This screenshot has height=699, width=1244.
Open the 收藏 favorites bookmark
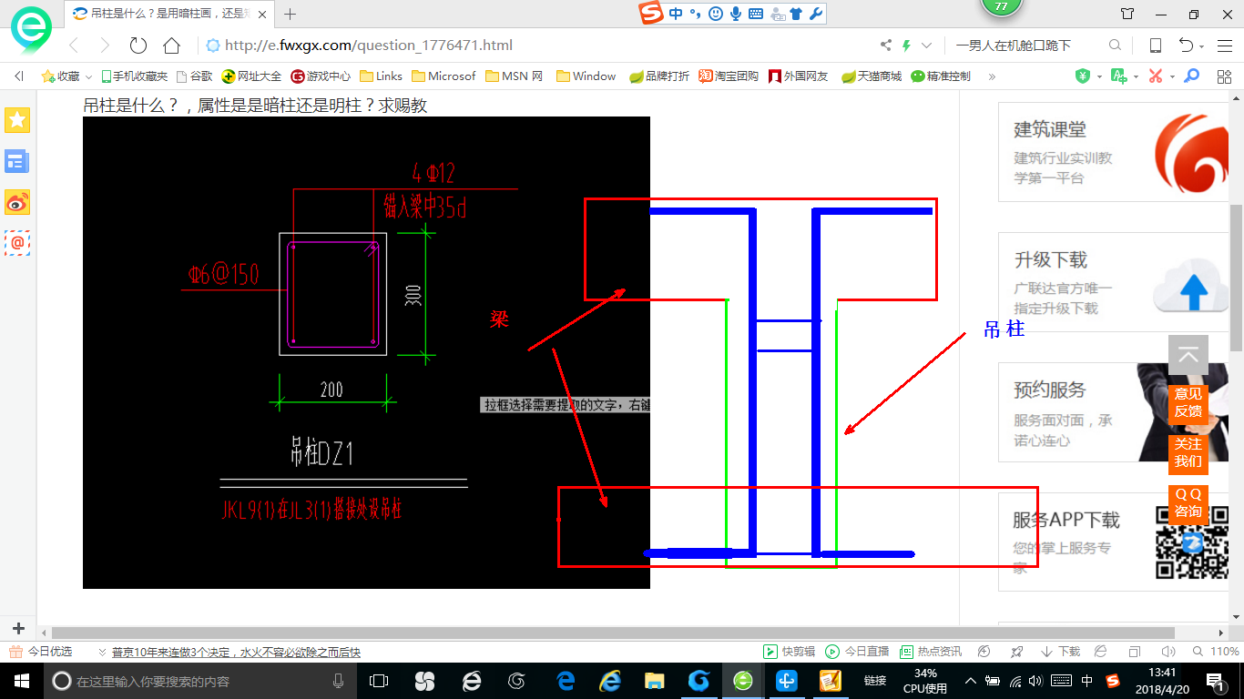(x=60, y=76)
